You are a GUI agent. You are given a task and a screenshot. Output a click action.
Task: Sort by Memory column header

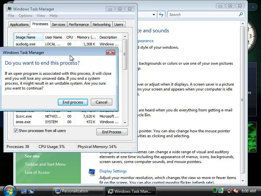tap(86, 37)
